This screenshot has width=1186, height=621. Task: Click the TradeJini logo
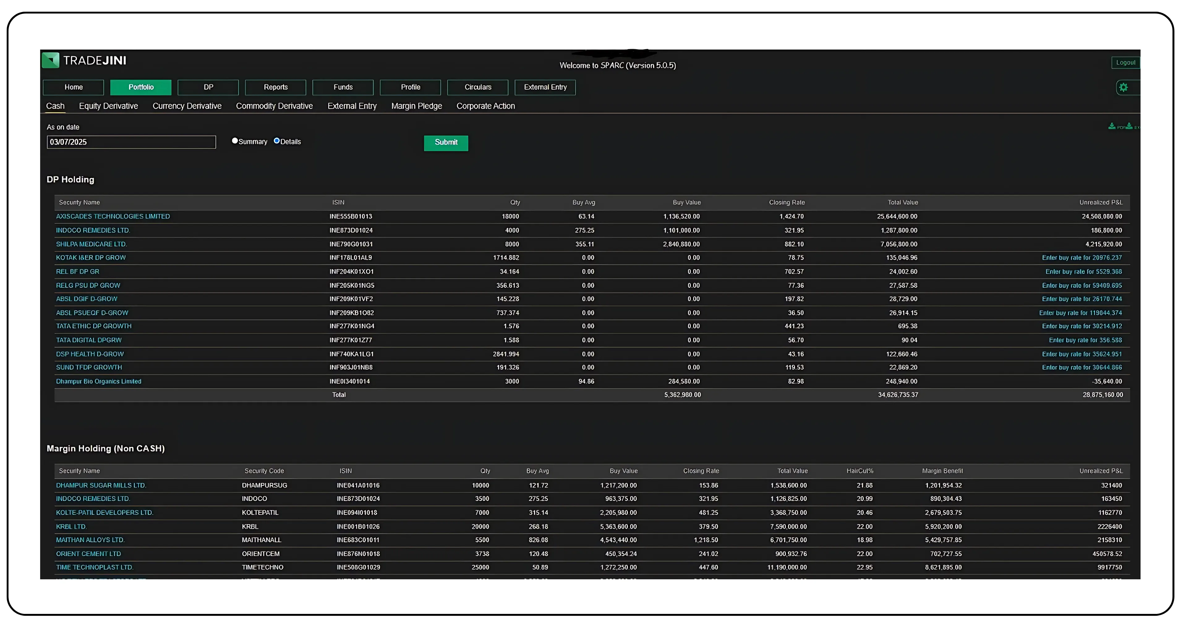84,60
